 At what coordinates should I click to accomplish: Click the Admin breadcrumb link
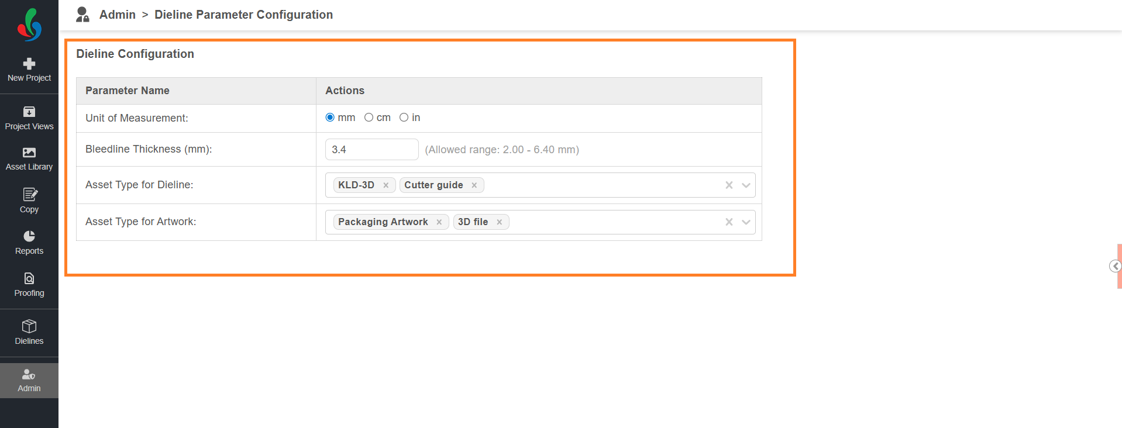[117, 15]
